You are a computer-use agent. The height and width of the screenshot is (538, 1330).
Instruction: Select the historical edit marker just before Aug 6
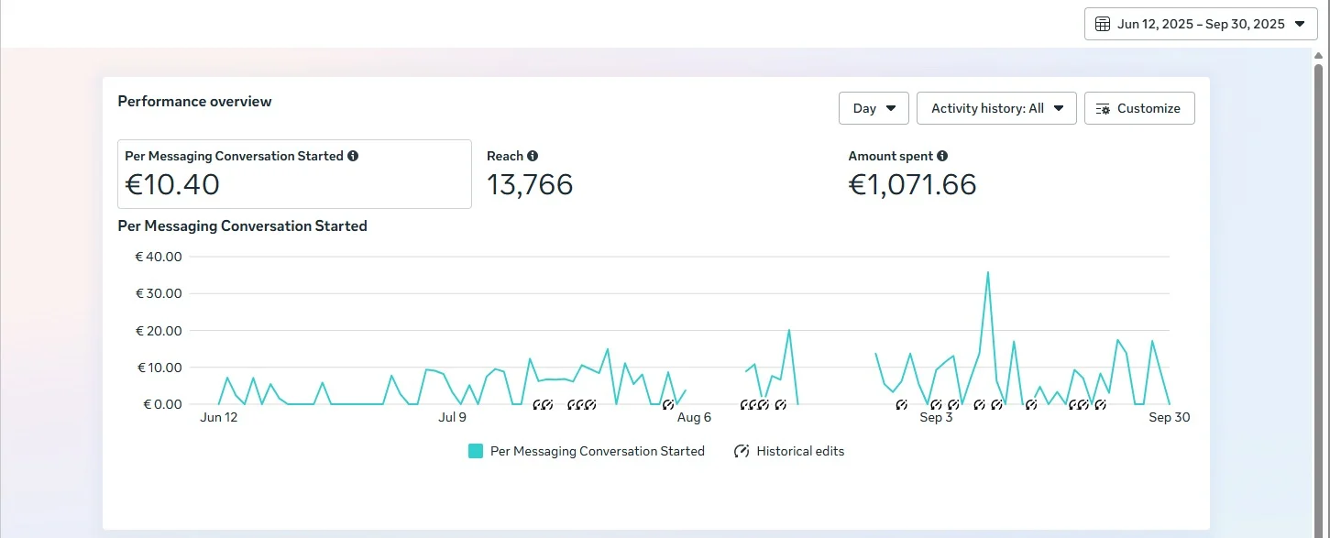point(668,404)
